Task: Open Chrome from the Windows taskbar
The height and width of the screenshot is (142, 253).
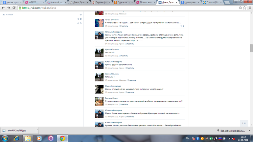Action: (63, 138)
